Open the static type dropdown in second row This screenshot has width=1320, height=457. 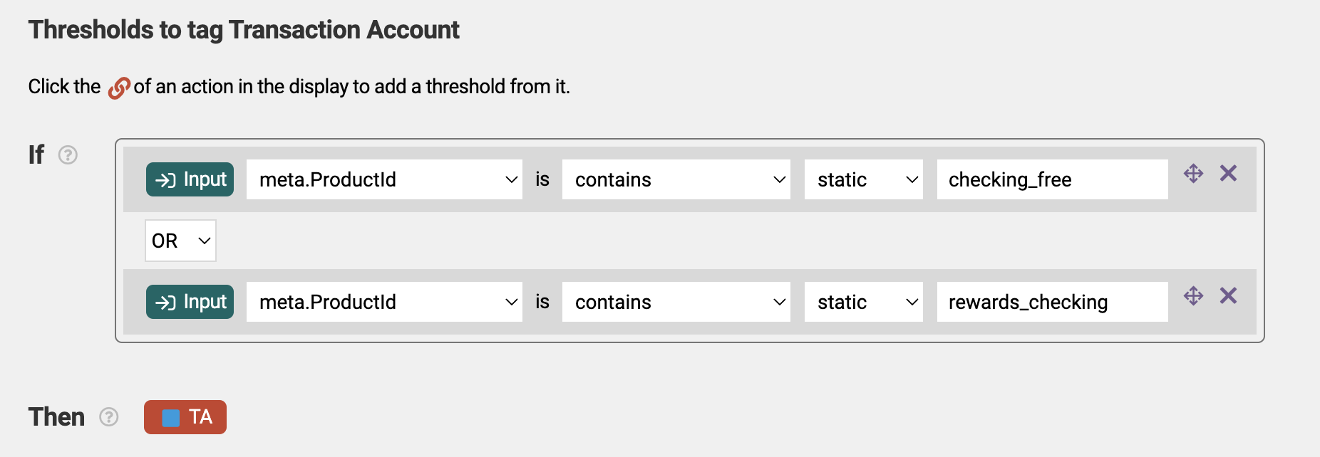pos(864,302)
